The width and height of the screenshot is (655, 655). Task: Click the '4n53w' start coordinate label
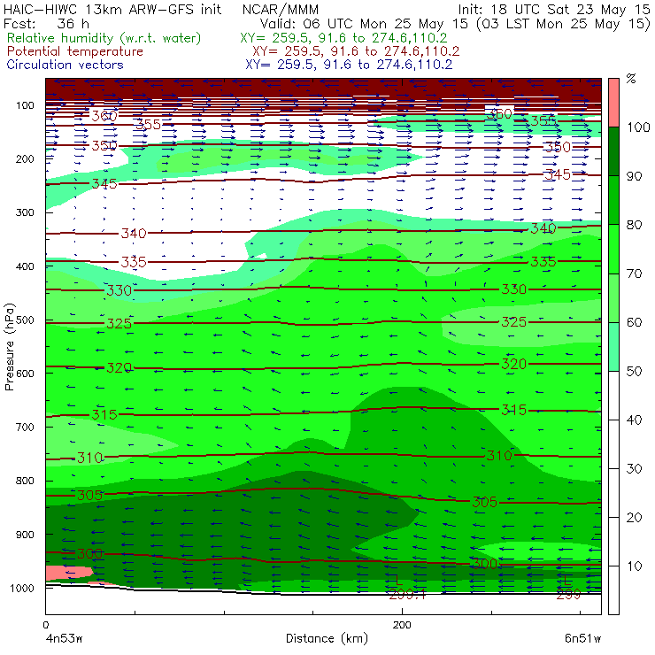pos(63,638)
